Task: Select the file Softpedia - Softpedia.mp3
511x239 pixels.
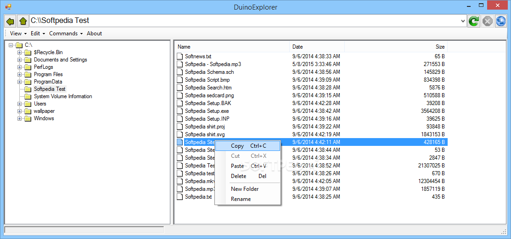Action: coord(213,64)
